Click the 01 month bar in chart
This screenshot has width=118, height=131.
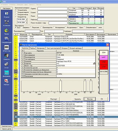tap(60, 86)
